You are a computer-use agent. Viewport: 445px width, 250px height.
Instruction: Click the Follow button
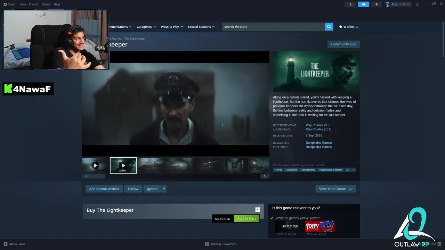pyautogui.click(x=133, y=189)
